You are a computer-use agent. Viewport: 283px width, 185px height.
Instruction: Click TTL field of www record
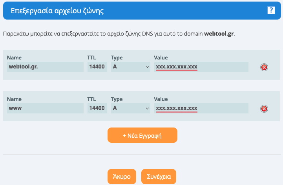tap(97, 108)
